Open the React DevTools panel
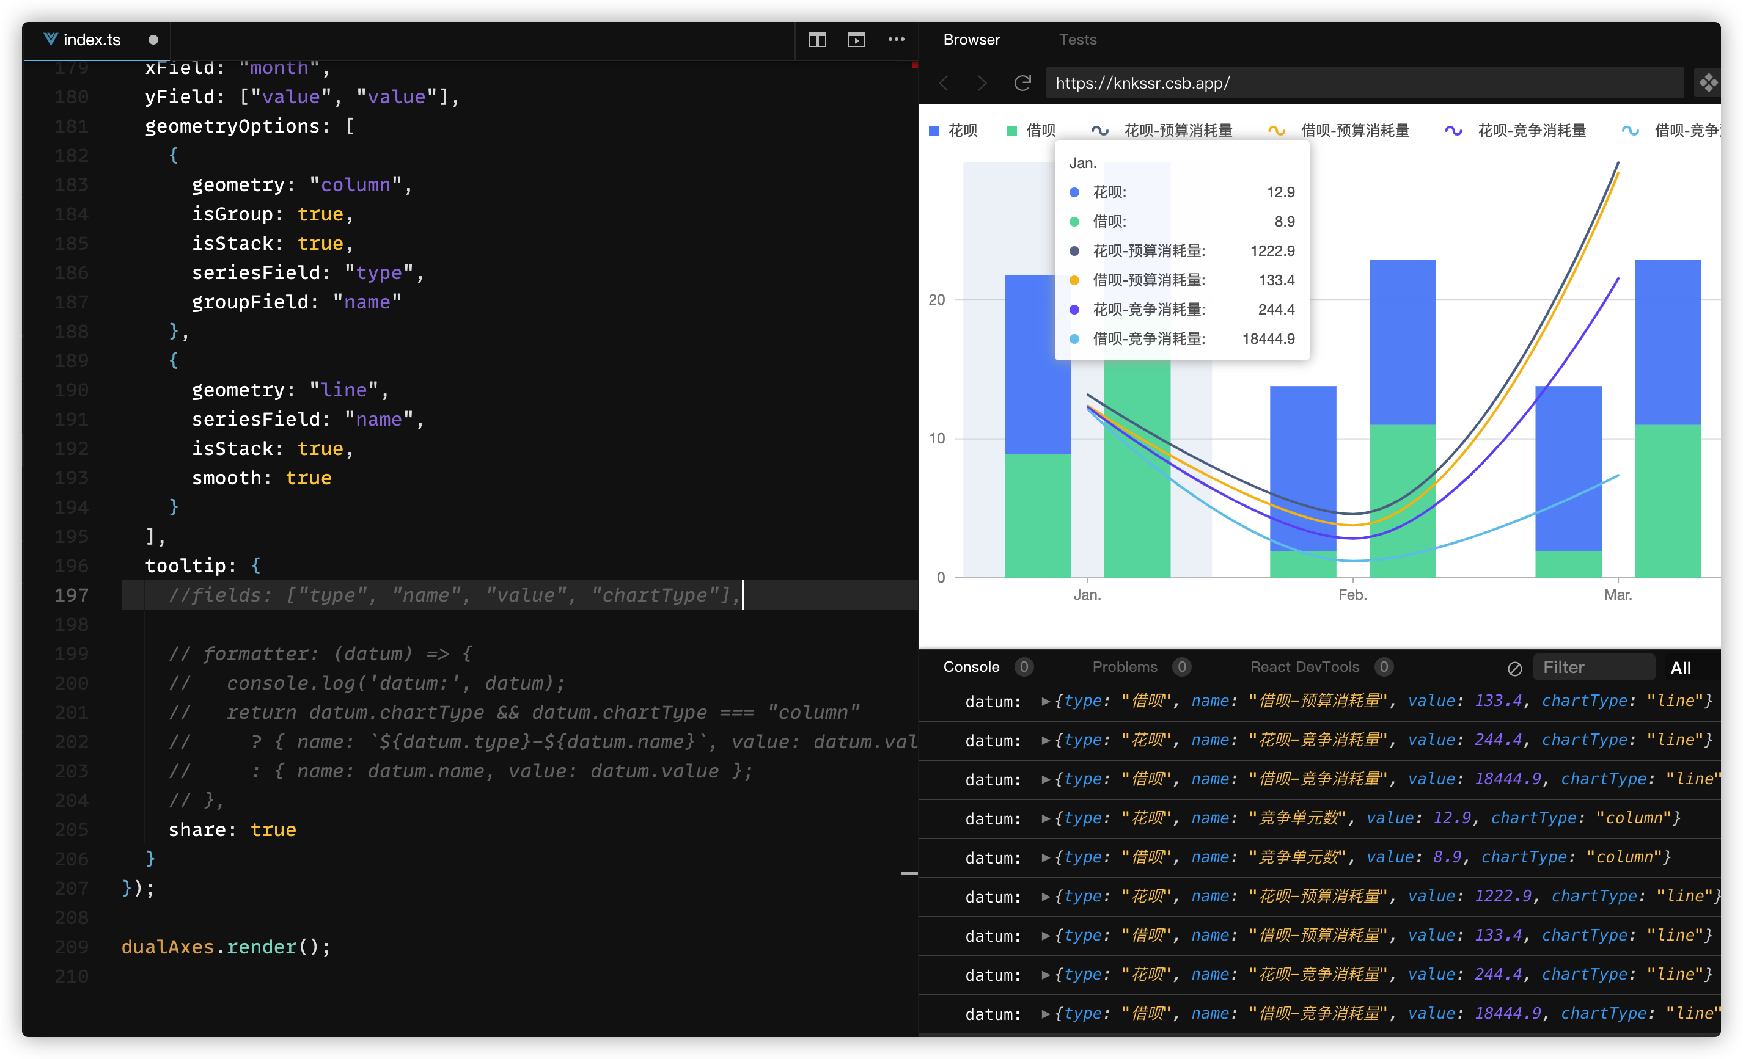 coord(1304,667)
